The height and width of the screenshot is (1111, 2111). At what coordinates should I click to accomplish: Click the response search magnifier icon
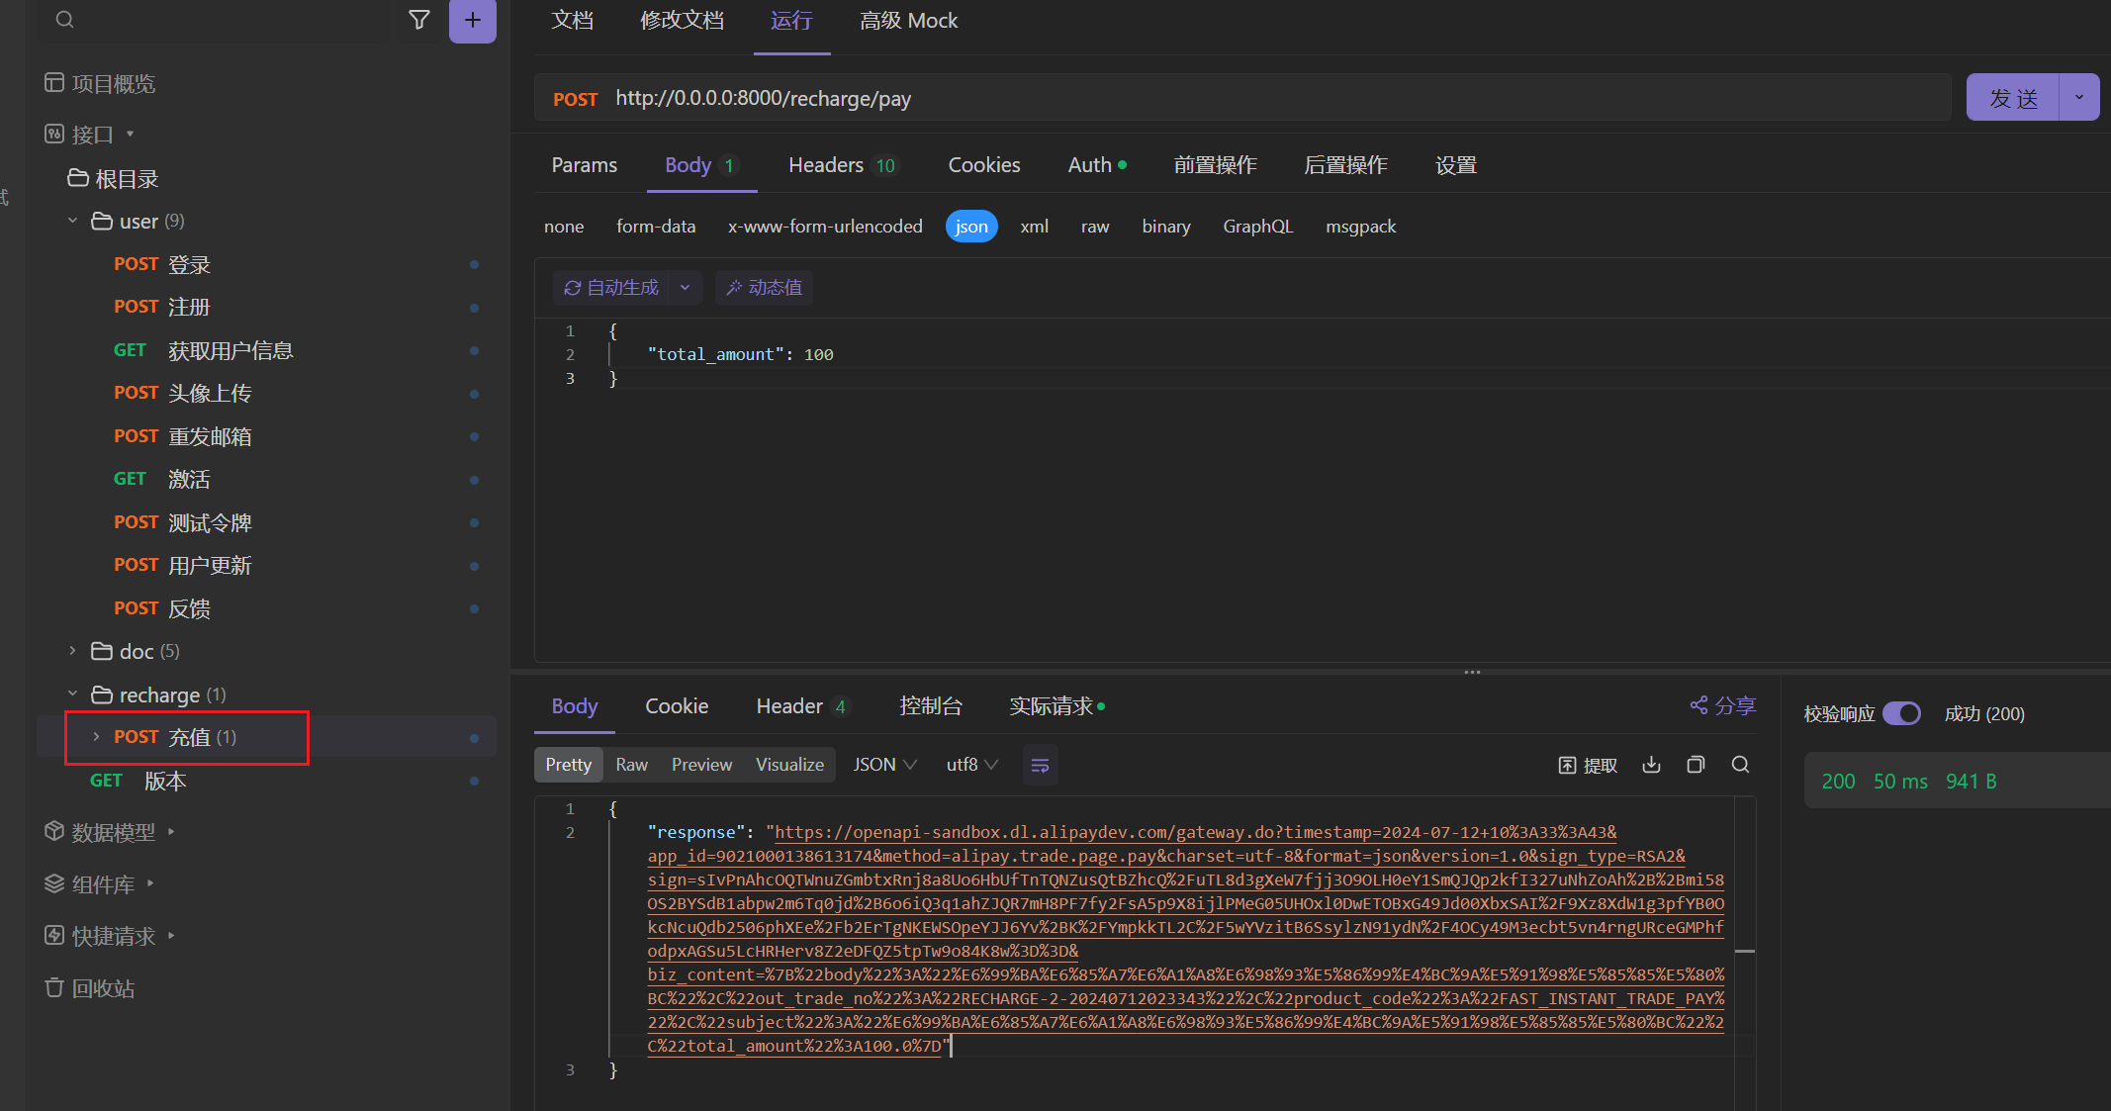[1740, 765]
